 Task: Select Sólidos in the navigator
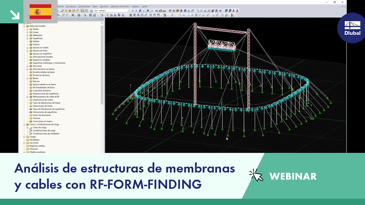point(36,41)
